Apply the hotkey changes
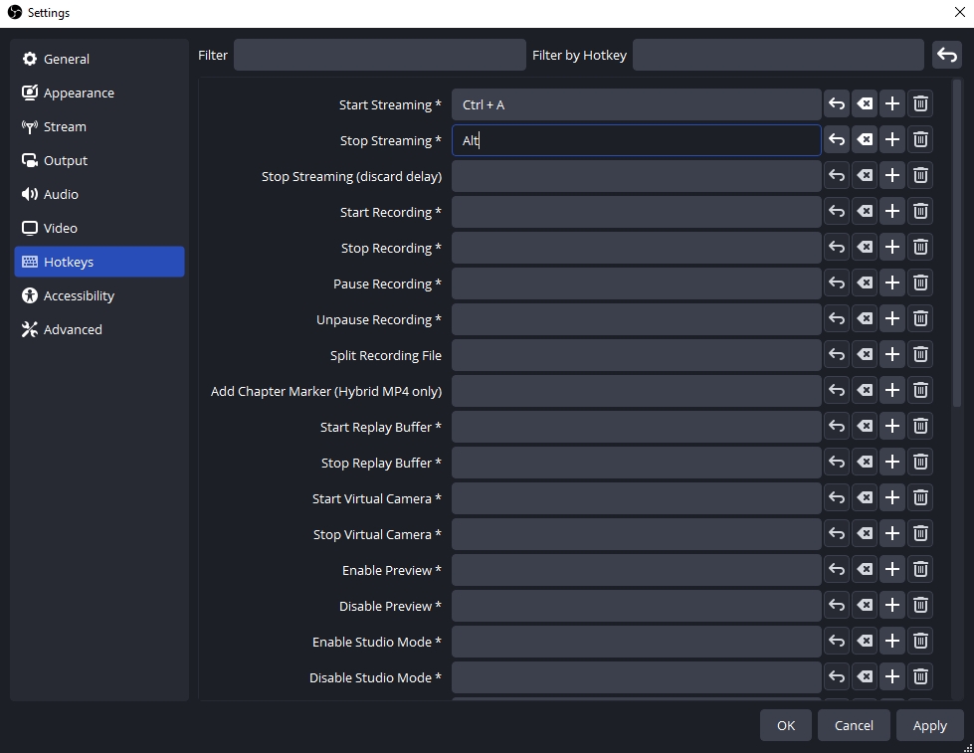This screenshot has height=753, width=974. 929,726
